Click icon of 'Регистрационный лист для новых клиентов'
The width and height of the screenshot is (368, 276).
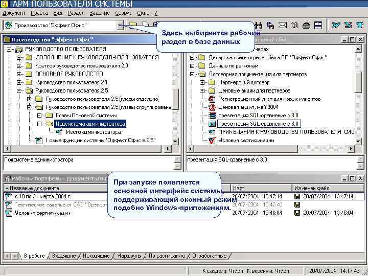pos(212,99)
